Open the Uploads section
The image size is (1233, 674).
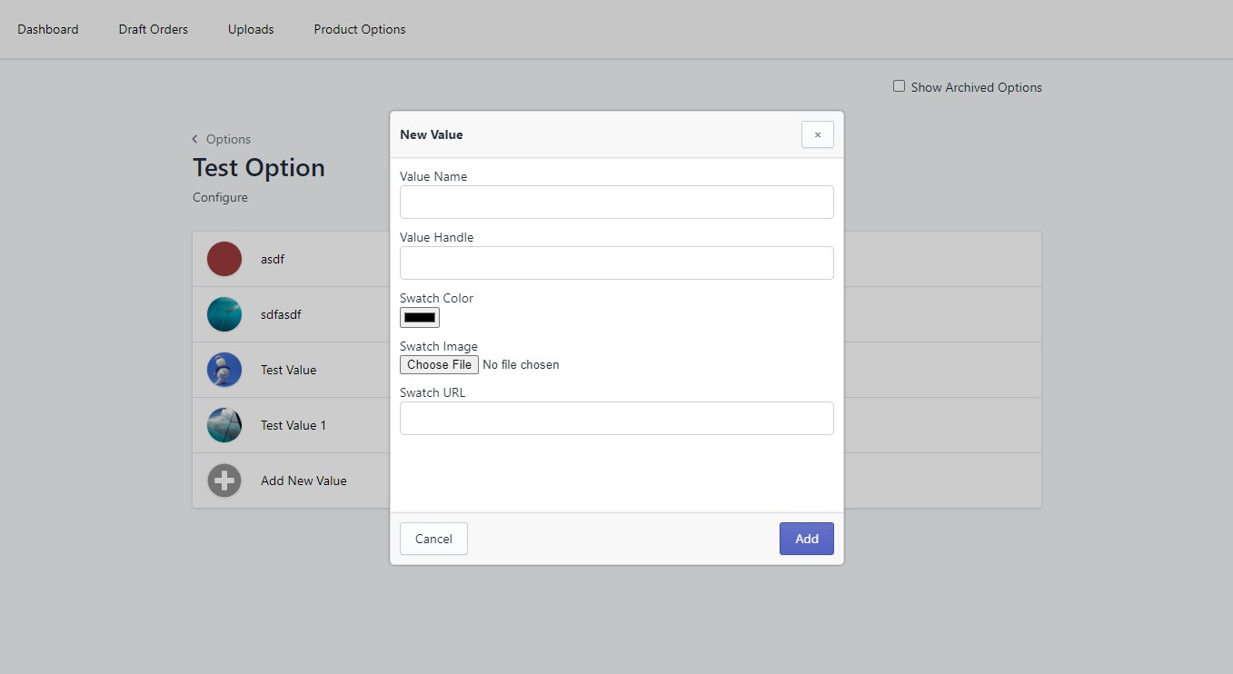251,29
